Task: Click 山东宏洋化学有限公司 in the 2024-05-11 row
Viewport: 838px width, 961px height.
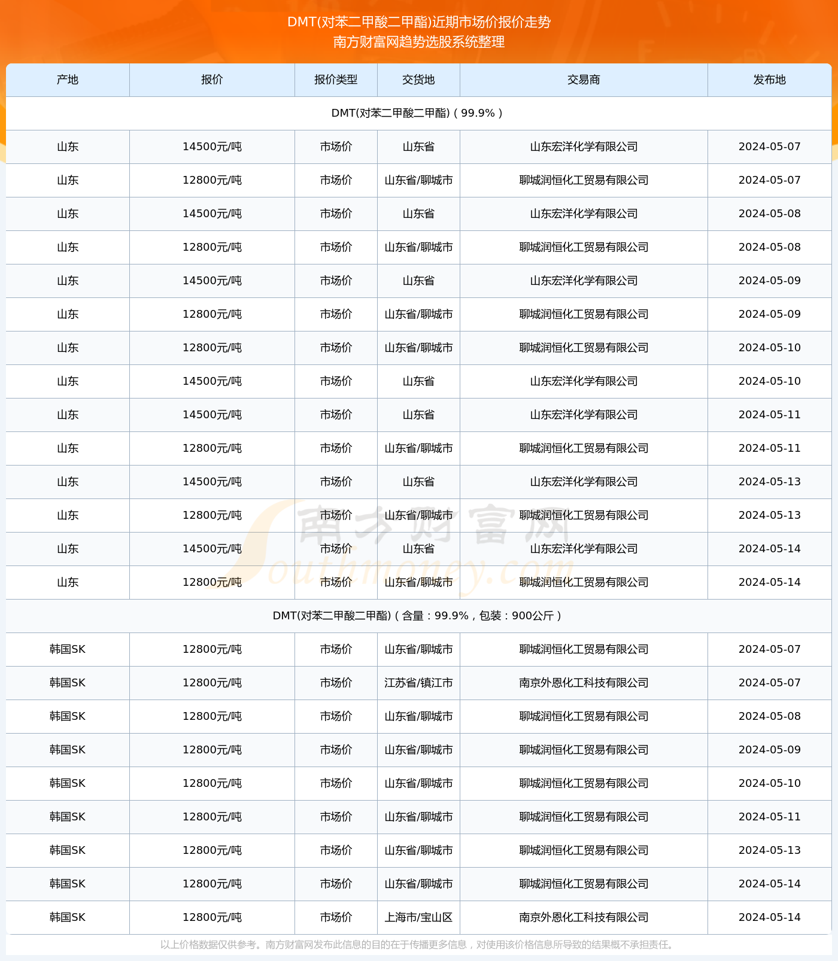Action: coord(584,415)
